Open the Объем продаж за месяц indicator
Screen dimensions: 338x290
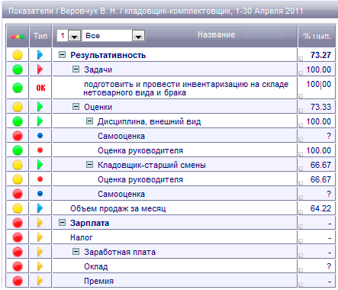[118, 208]
